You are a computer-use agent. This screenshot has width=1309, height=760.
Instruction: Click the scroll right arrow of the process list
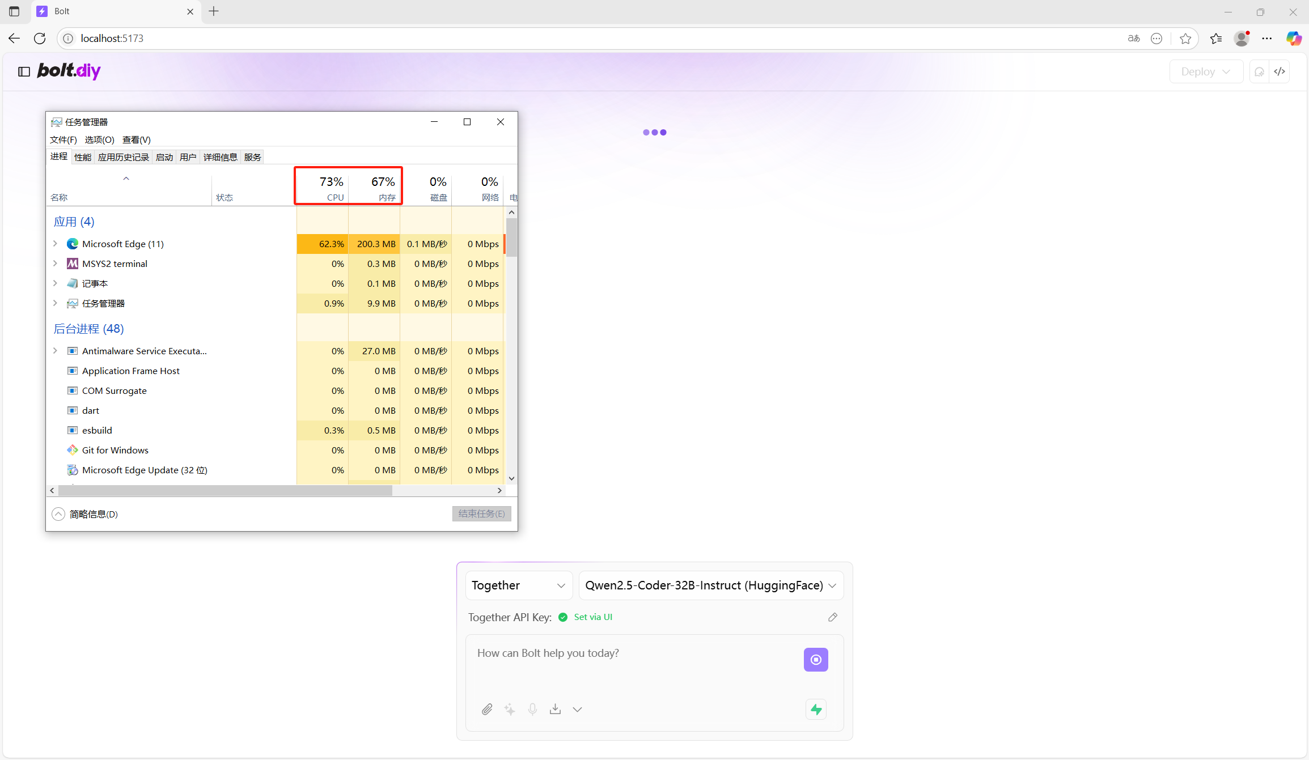tap(499, 490)
